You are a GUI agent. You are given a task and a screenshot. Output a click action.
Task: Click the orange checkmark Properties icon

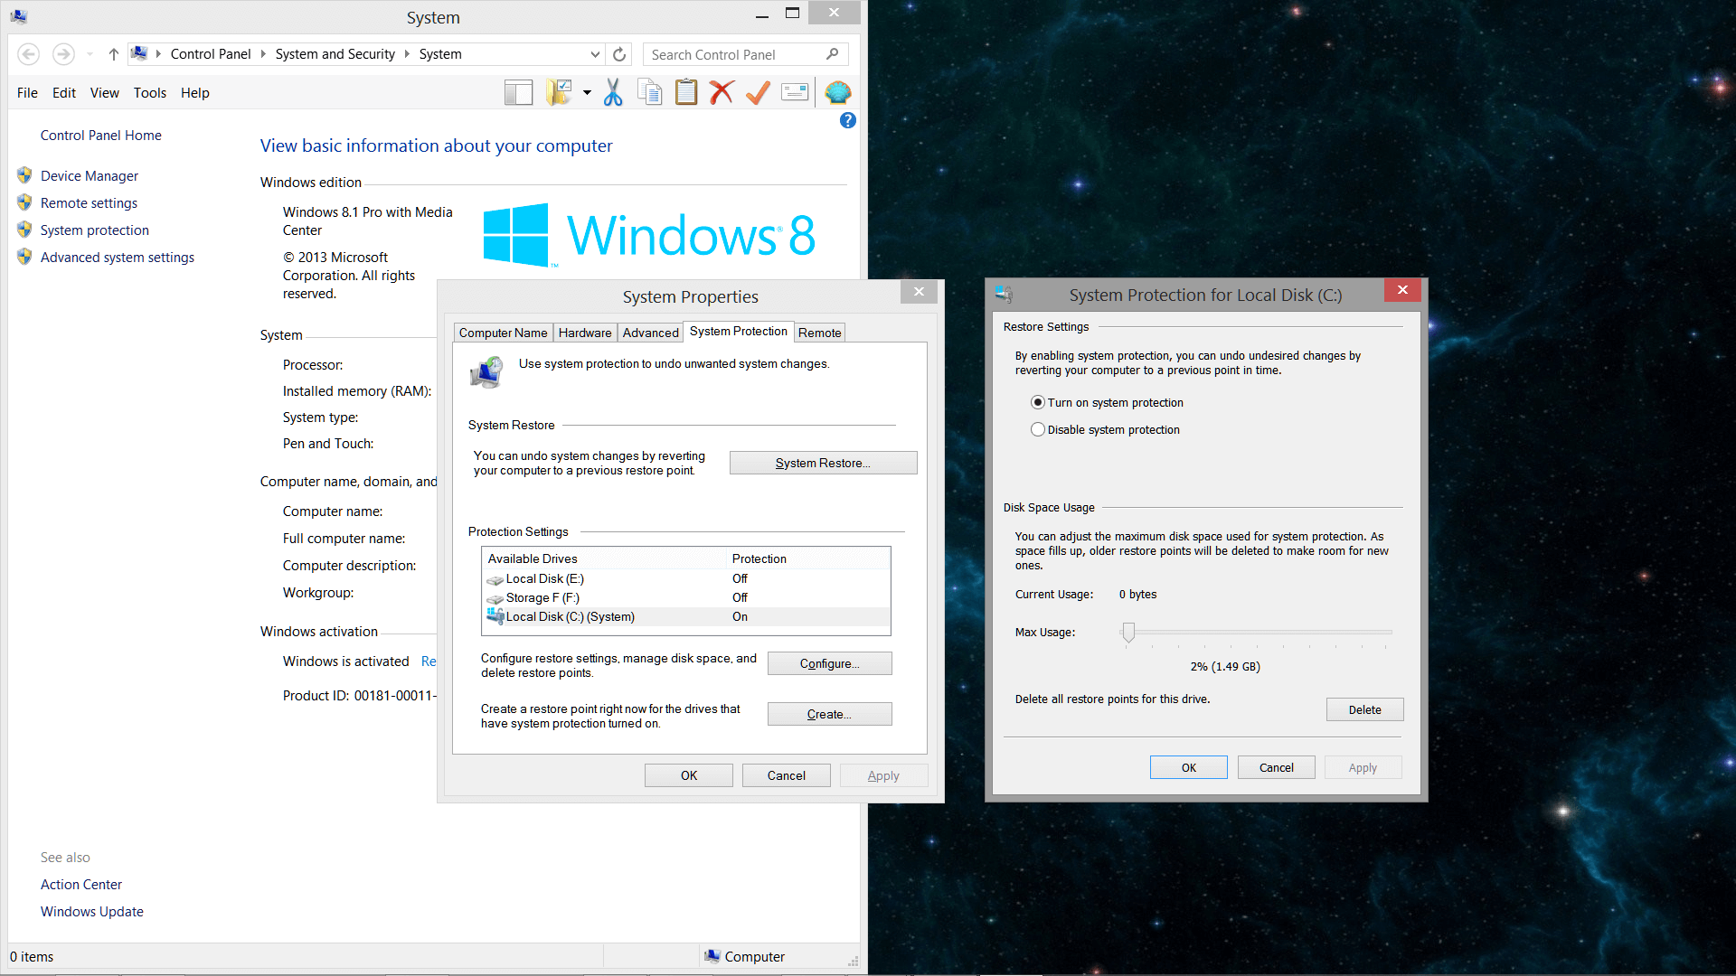tap(758, 92)
